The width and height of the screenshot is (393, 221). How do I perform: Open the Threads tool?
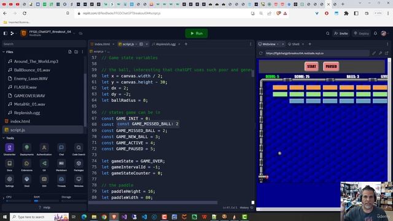(x=61, y=181)
